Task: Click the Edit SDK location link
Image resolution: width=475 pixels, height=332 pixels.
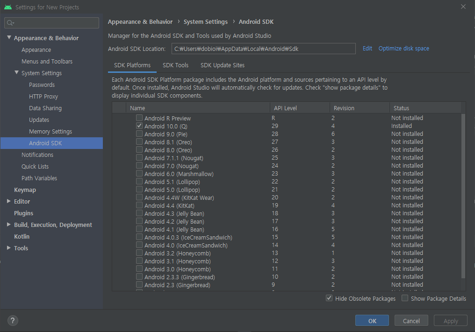Action: click(367, 49)
